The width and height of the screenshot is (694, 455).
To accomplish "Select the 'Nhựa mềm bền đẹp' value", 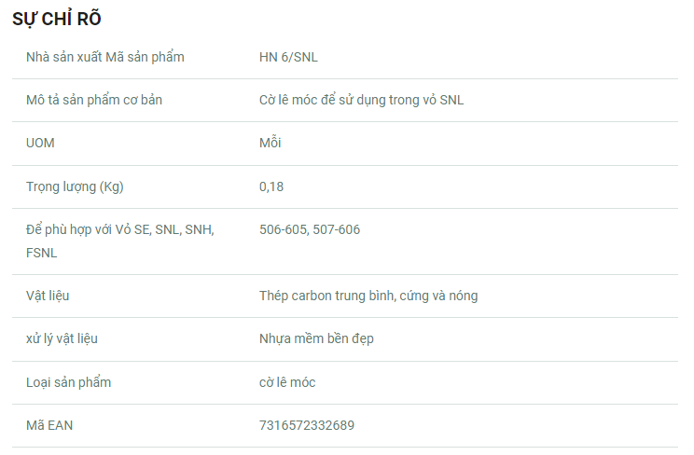I will [316, 338].
